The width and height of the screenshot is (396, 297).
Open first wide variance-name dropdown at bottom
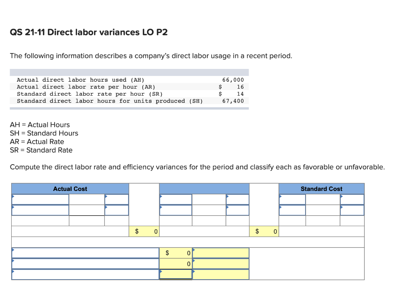pyautogui.click(x=85, y=253)
